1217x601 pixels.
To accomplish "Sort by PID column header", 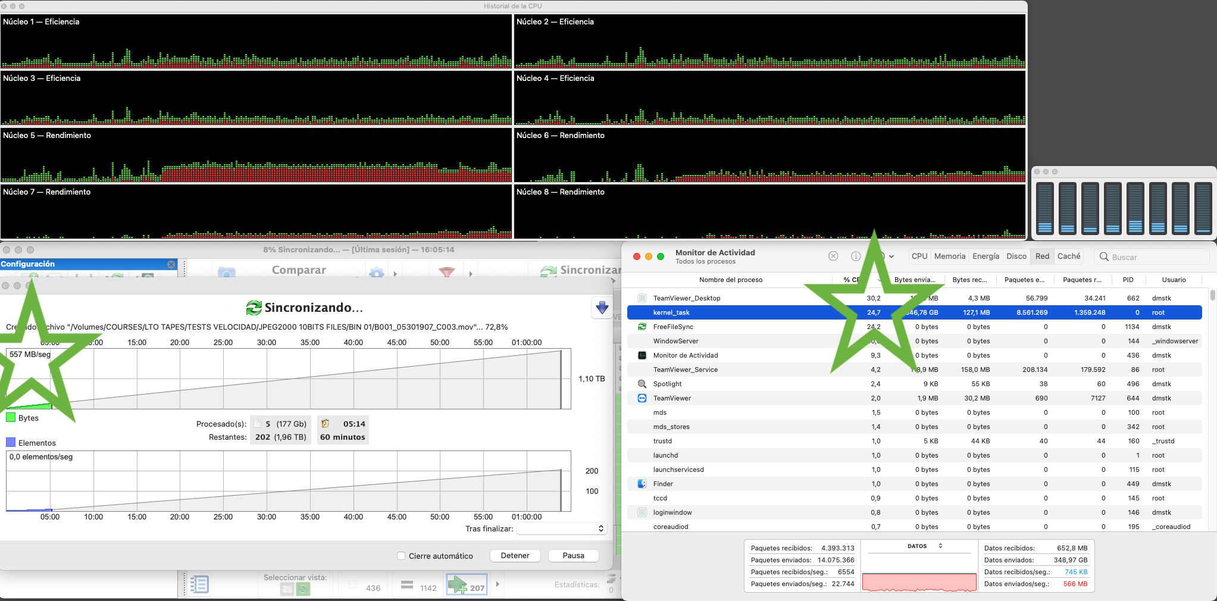I will click(1128, 280).
